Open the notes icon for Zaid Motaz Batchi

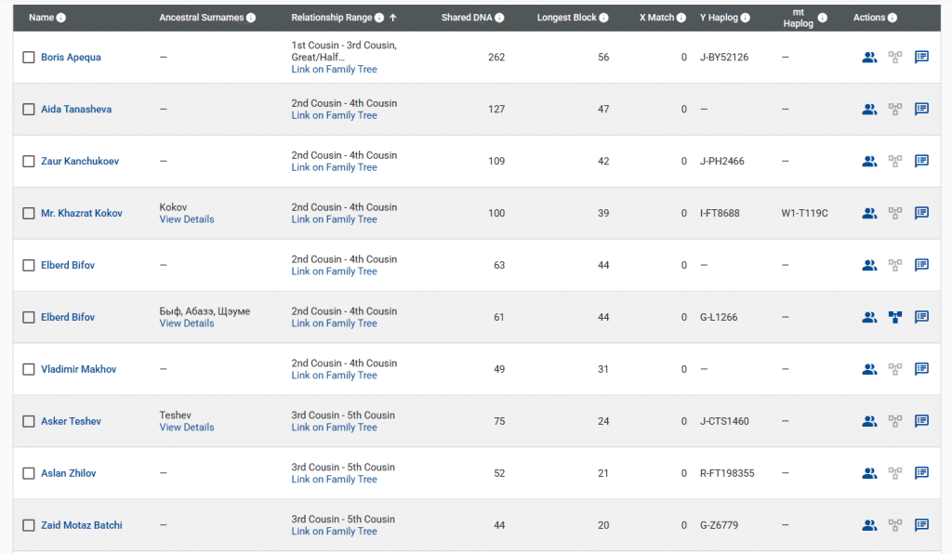click(921, 525)
